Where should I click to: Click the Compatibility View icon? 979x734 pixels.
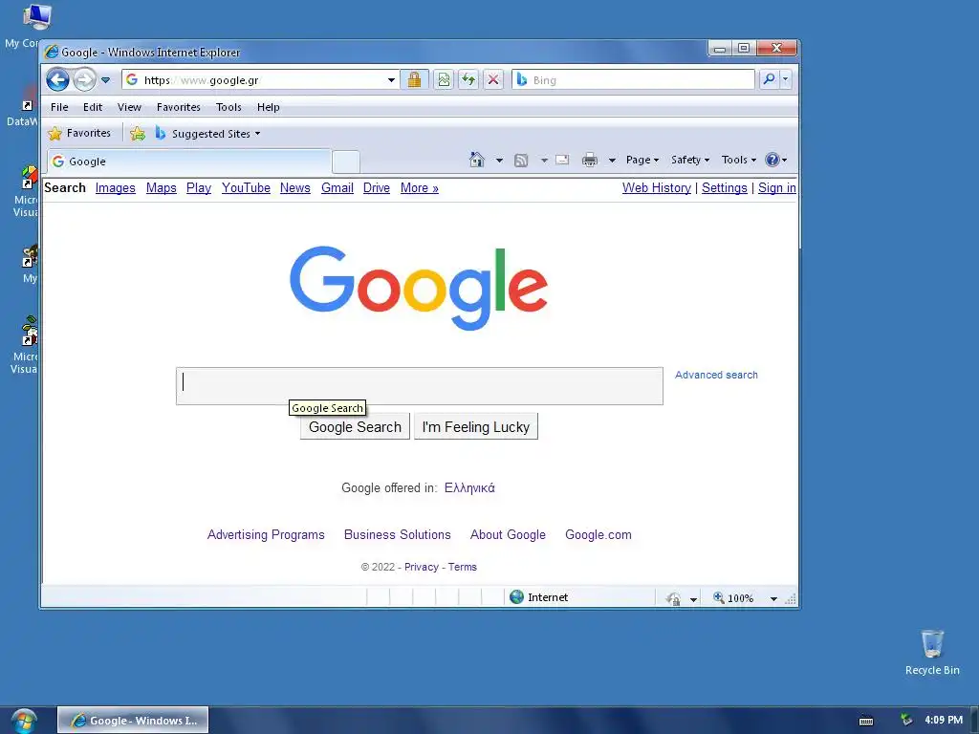click(444, 79)
